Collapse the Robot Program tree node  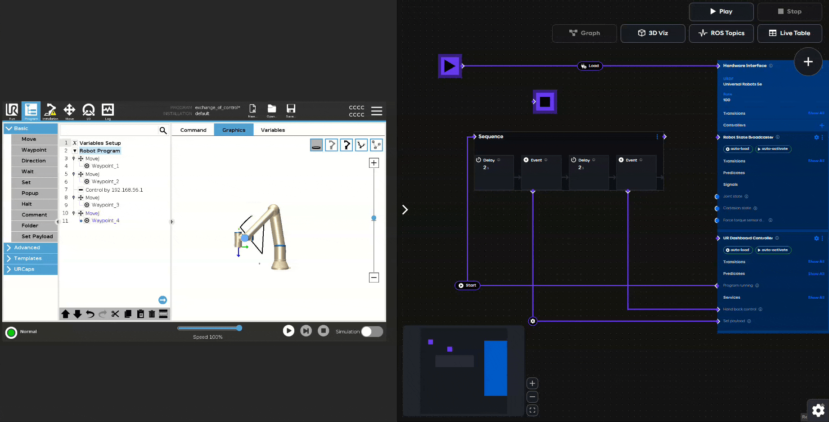[x=75, y=151]
